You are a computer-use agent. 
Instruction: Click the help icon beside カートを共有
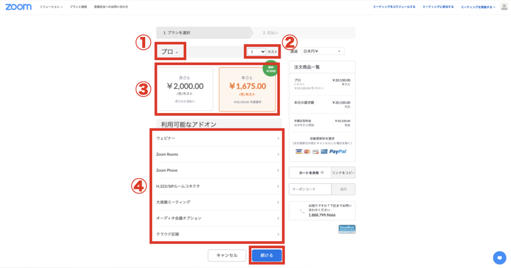(x=322, y=173)
